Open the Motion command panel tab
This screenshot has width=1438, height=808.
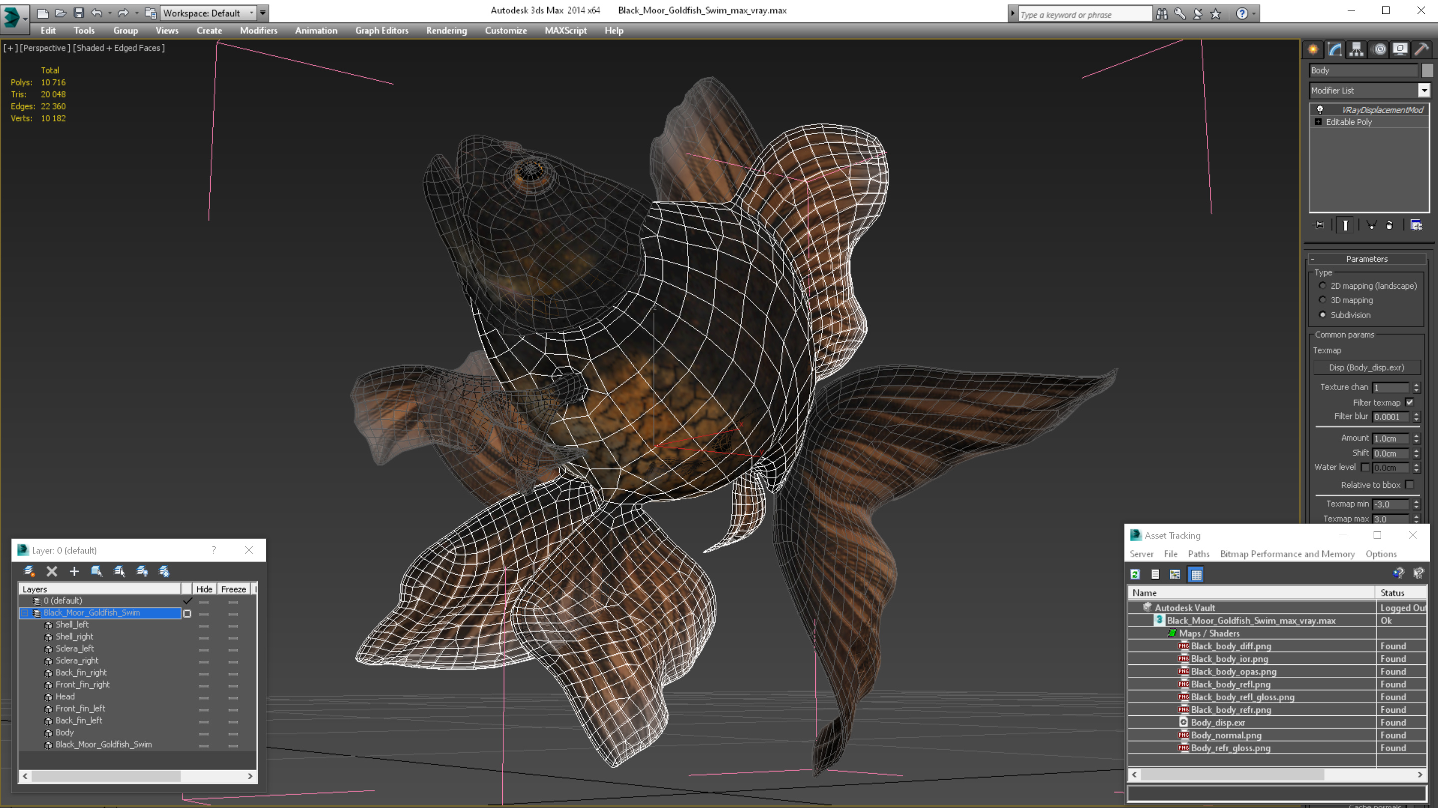1379,50
